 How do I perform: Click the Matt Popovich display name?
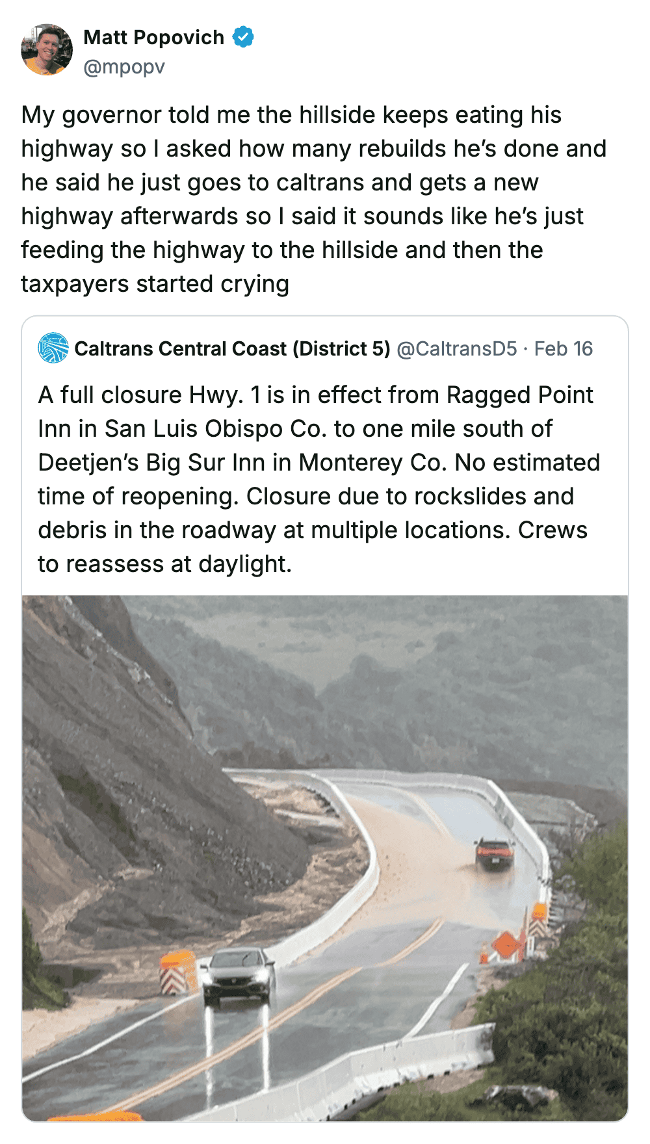(x=154, y=38)
